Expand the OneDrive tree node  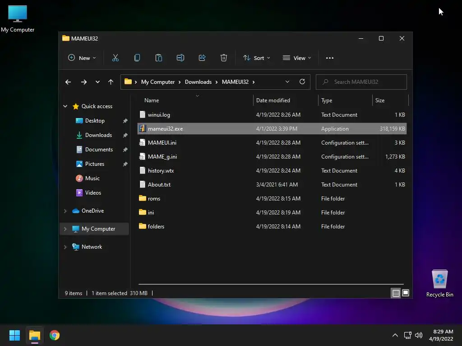tap(65, 211)
